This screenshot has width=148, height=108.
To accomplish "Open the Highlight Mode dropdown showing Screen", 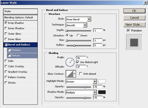I will [x=81, y=81].
